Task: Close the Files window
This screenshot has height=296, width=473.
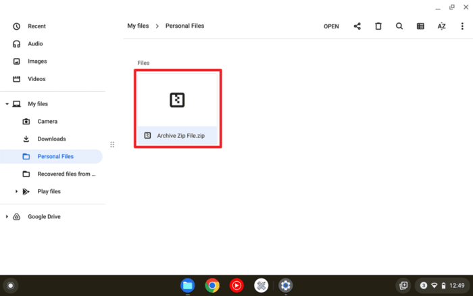Action: (x=466, y=7)
